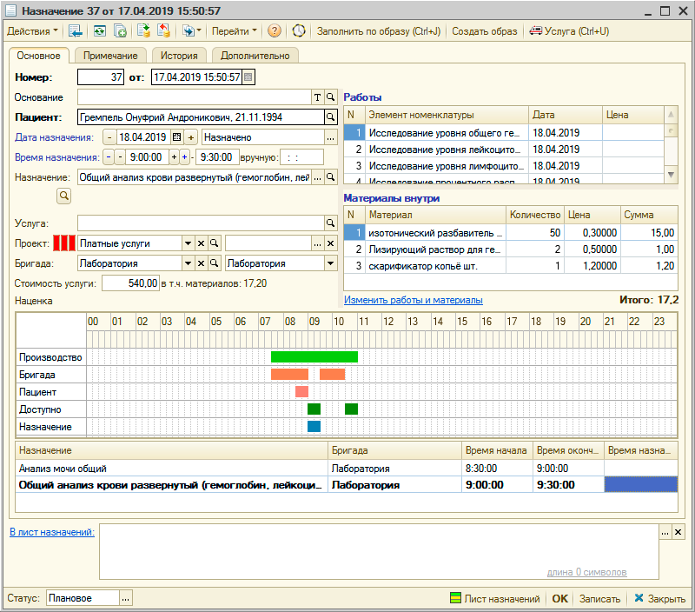Expand the Платные услуги project dropdown

[x=187, y=243]
